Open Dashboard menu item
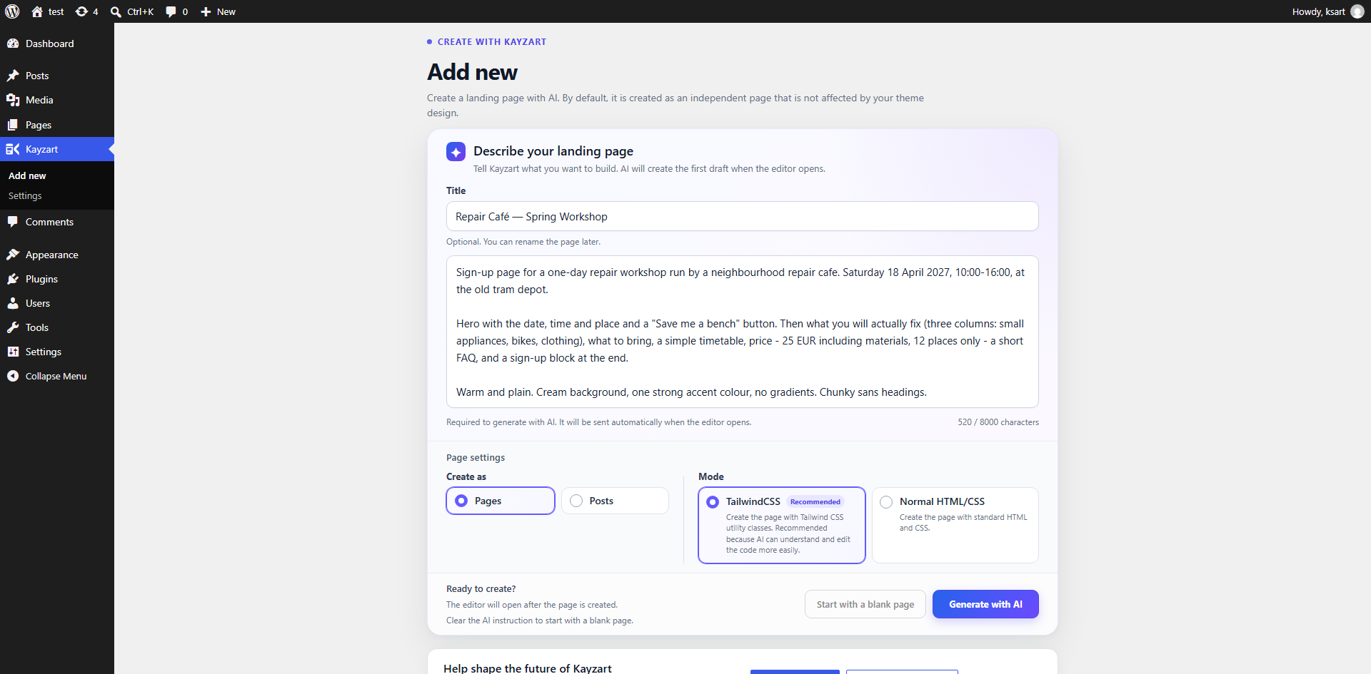Screen dimensions: 1371x674 click(x=57, y=44)
